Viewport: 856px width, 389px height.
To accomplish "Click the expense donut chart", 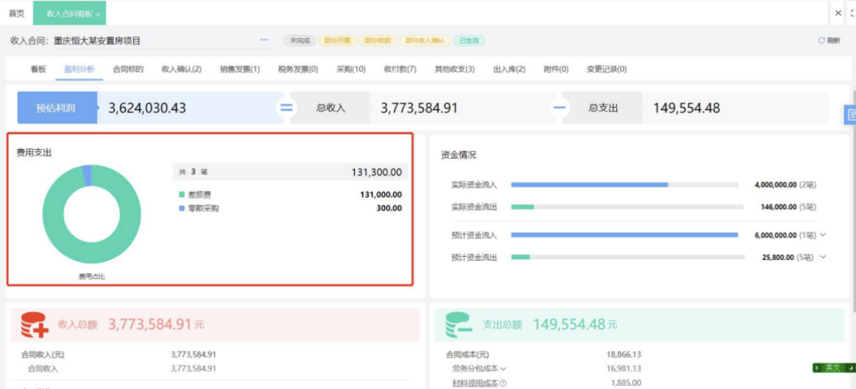I will [92, 214].
